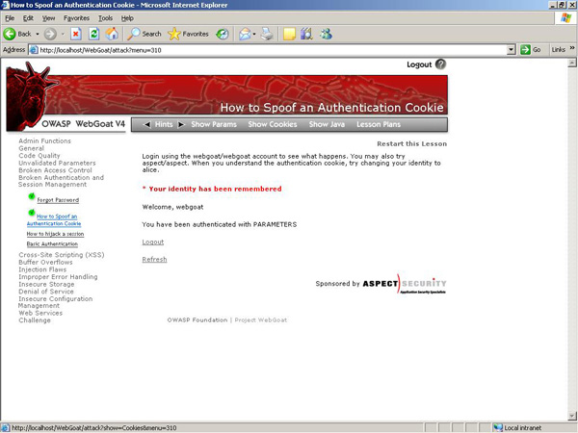Expand Cross-Site Scripting (XSS) category
Viewport: 578px width, 433px height.
[x=62, y=255]
